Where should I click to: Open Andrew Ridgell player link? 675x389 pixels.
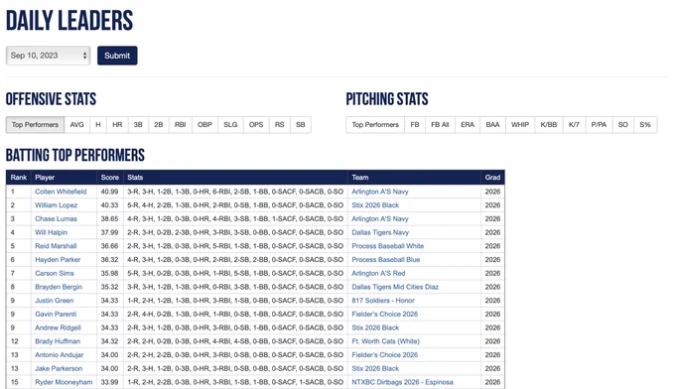tap(59, 327)
